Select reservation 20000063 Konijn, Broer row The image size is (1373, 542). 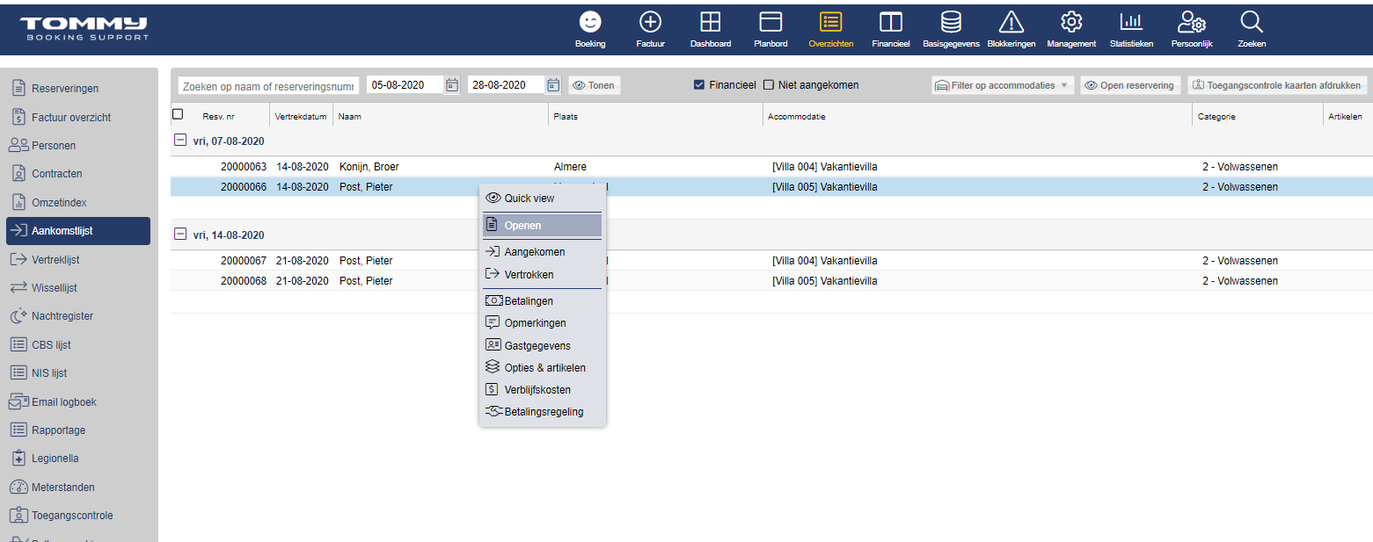(x=771, y=167)
